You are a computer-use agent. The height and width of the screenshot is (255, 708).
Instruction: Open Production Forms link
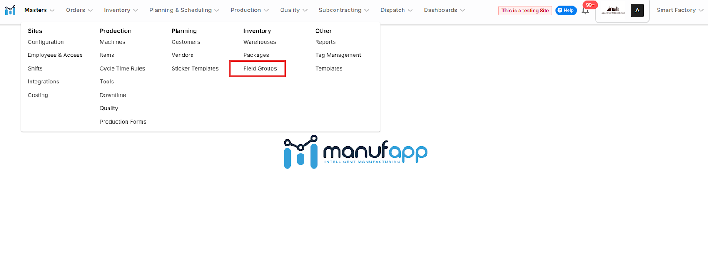click(123, 122)
